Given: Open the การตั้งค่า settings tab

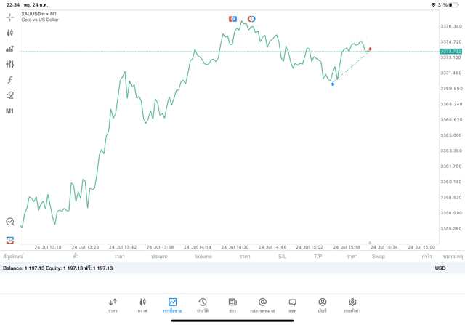Looking at the screenshot, I should (x=352, y=305).
